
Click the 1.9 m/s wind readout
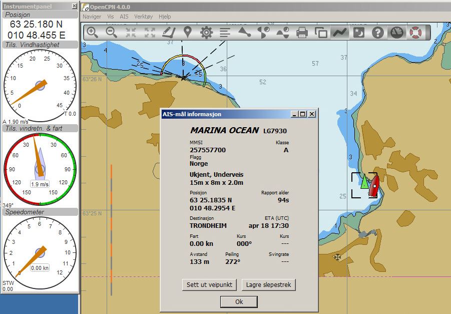click(x=40, y=184)
